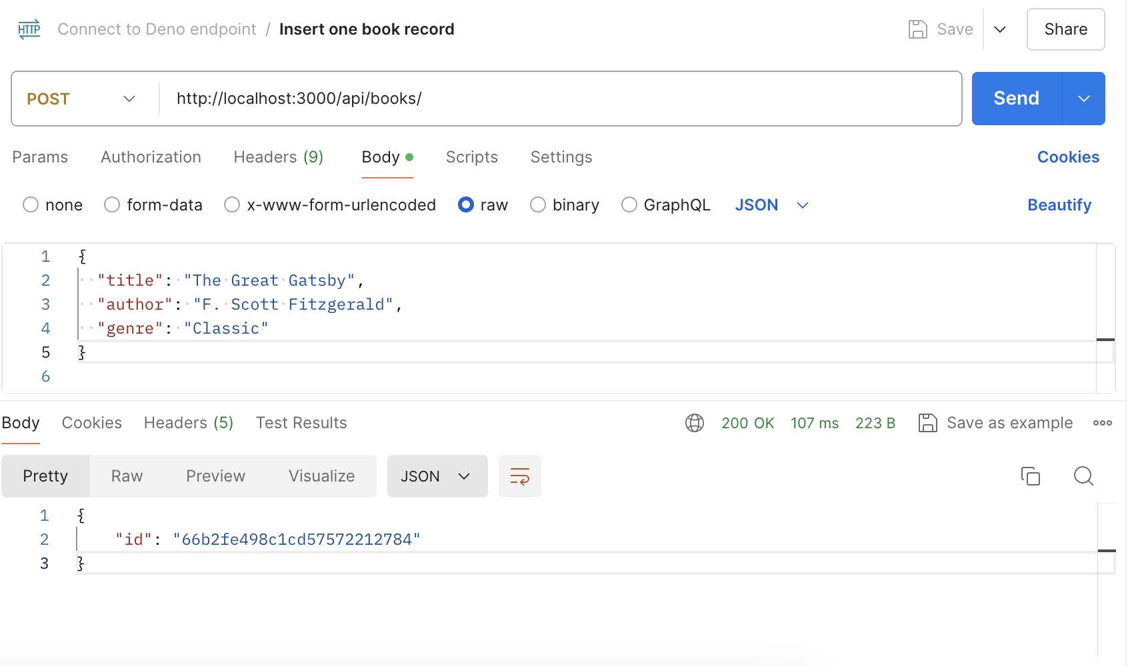Open more response actions via three dots

[x=1103, y=422]
